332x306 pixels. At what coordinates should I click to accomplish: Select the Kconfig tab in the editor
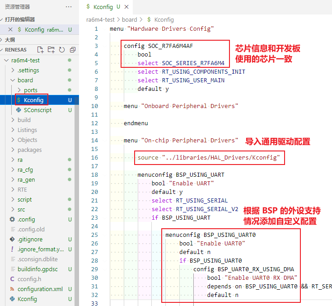click(103, 7)
